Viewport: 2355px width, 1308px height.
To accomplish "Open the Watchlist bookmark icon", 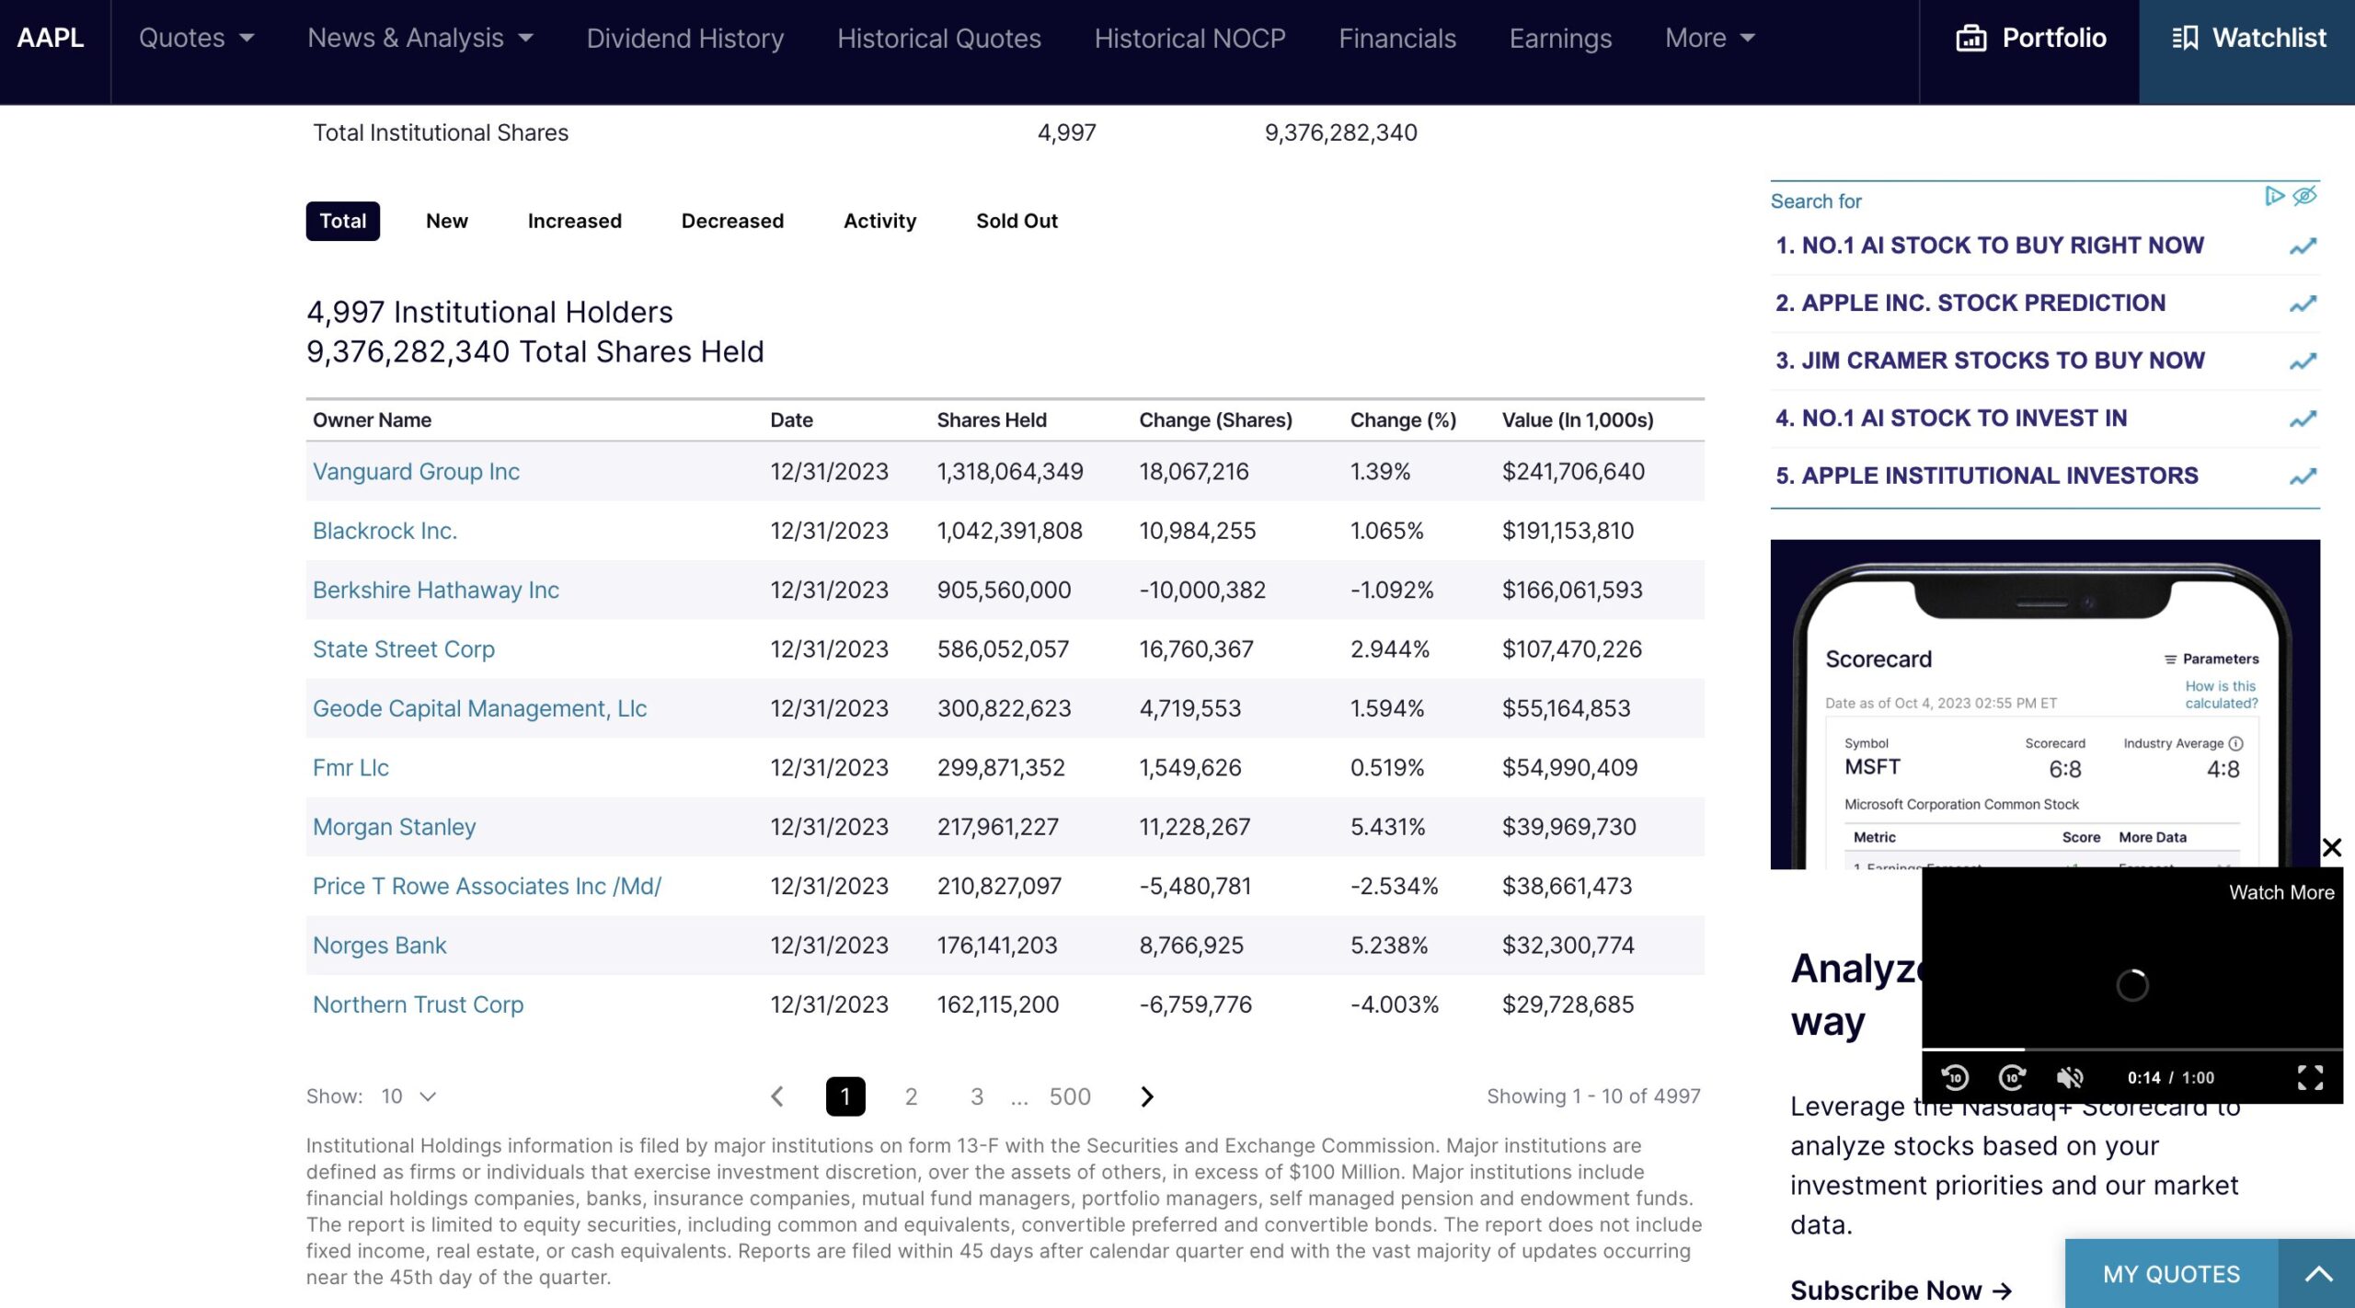I will pos(2184,39).
